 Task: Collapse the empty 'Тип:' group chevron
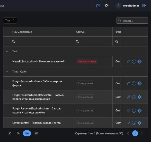7,51
